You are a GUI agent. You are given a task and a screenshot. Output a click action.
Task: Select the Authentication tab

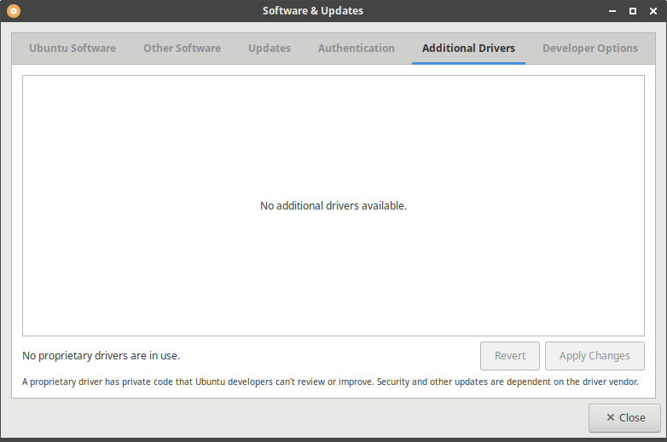[x=357, y=49]
